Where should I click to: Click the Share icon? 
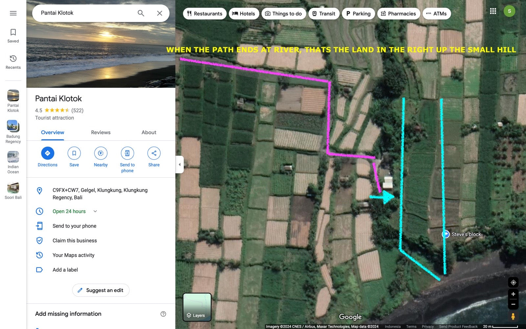click(154, 153)
